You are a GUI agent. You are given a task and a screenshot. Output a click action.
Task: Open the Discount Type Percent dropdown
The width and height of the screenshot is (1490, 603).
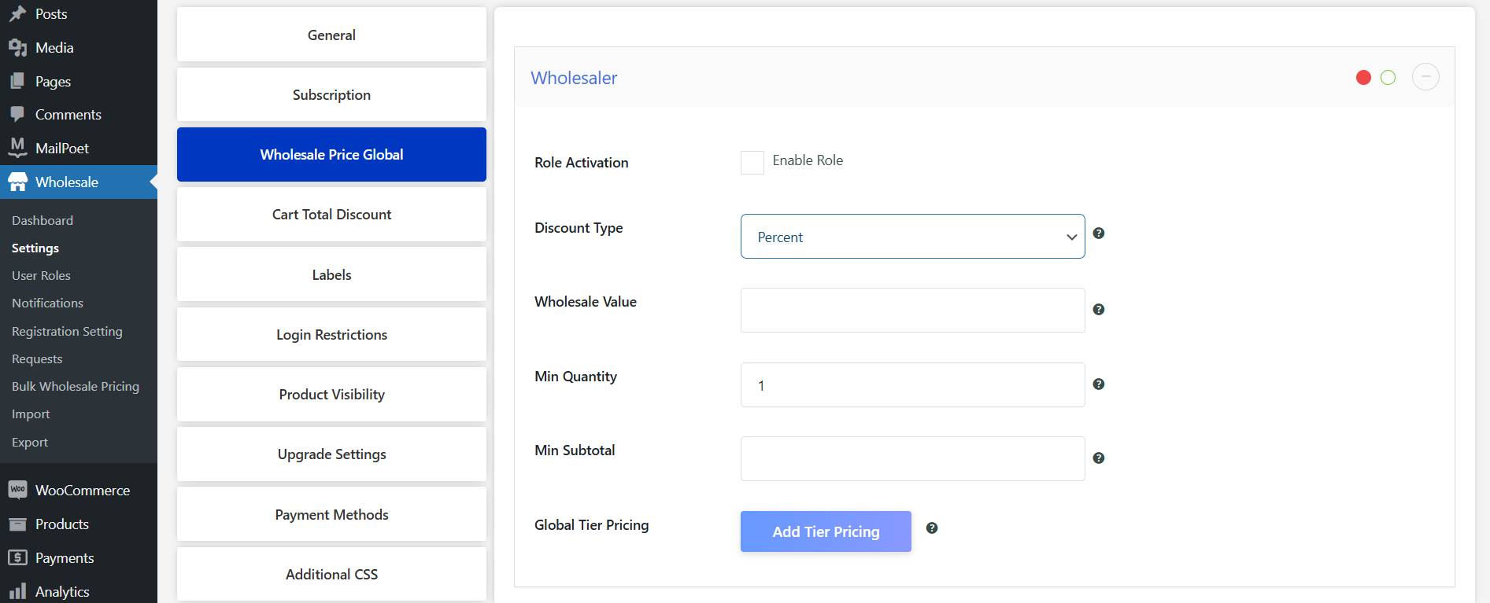tap(913, 237)
